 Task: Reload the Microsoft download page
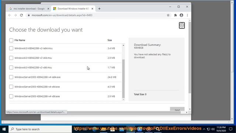(x=21, y=15)
